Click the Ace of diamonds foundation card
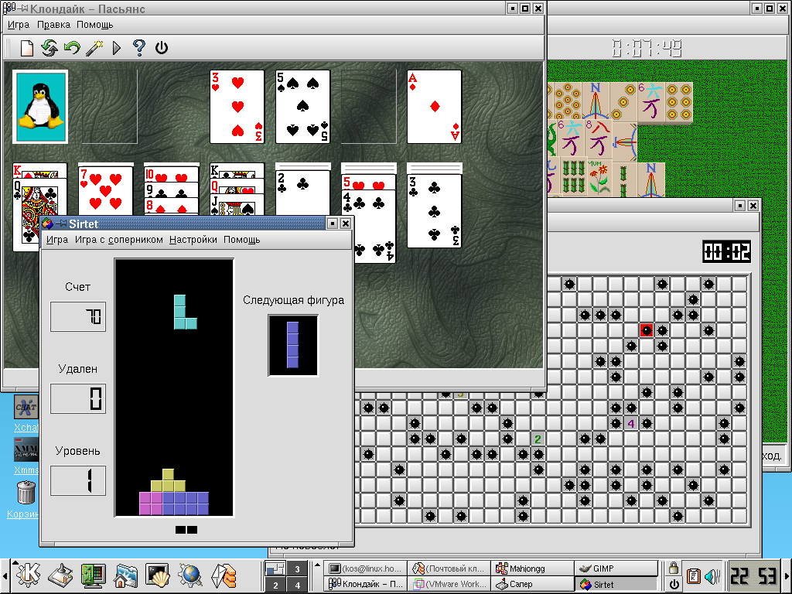Image resolution: width=792 pixels, height=594 pixels. (x=434, y=106)
